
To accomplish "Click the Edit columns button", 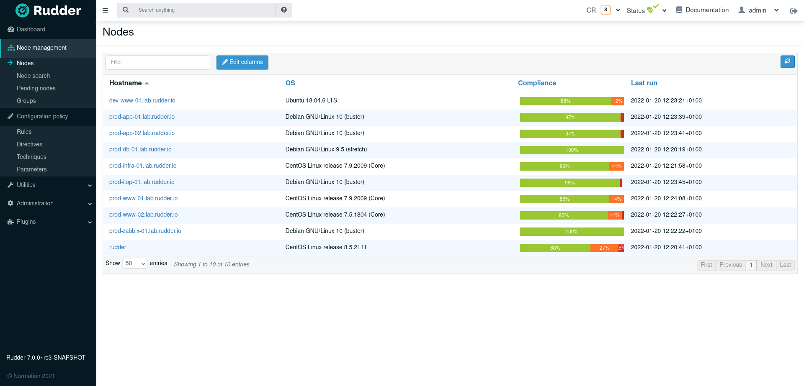I will click(242, 62).
